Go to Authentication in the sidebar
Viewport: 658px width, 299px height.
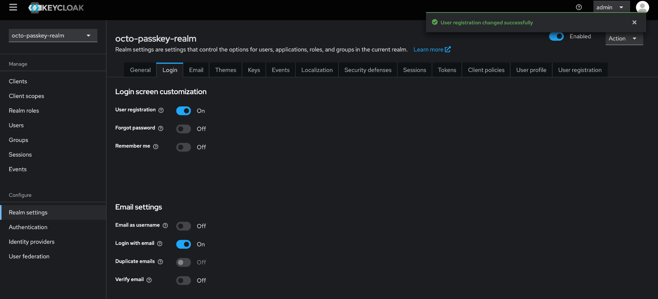tap(28, 227)
